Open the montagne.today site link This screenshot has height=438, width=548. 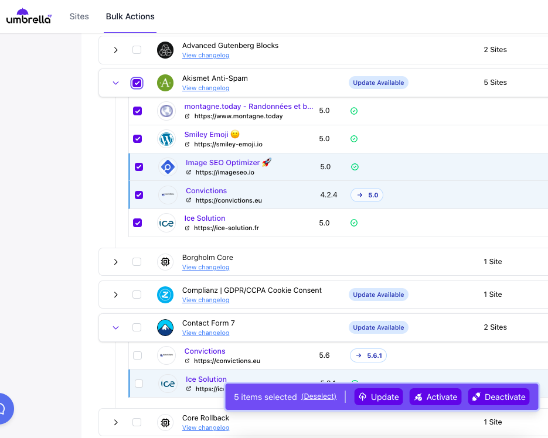(249, 107)
